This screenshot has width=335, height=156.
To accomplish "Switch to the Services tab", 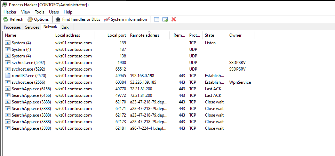I will click(32, 27).
